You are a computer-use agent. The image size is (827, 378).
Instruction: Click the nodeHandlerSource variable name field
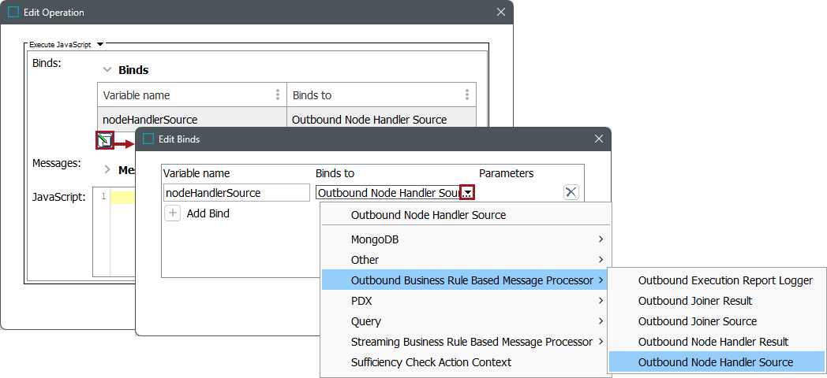pyautogui.click(x=237, y=193)
